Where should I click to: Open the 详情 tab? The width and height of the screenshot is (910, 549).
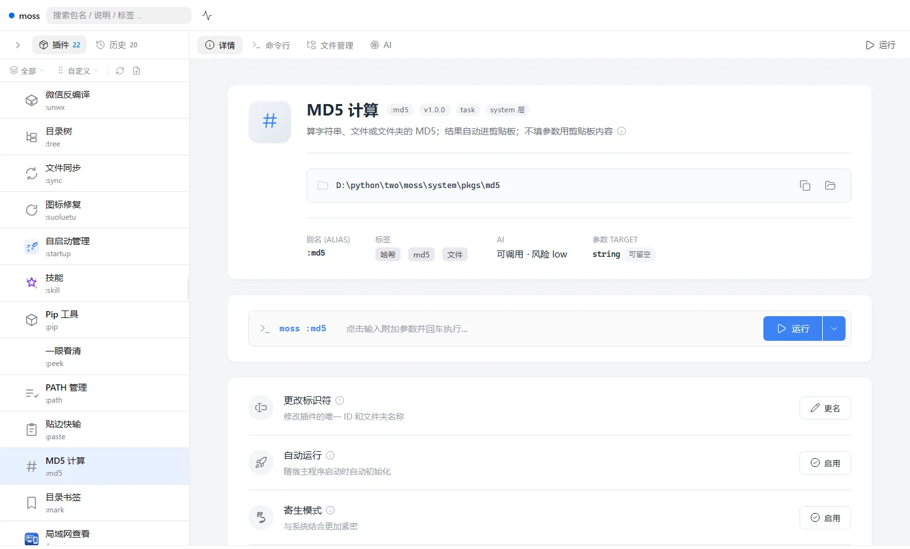tap(220, 45)
